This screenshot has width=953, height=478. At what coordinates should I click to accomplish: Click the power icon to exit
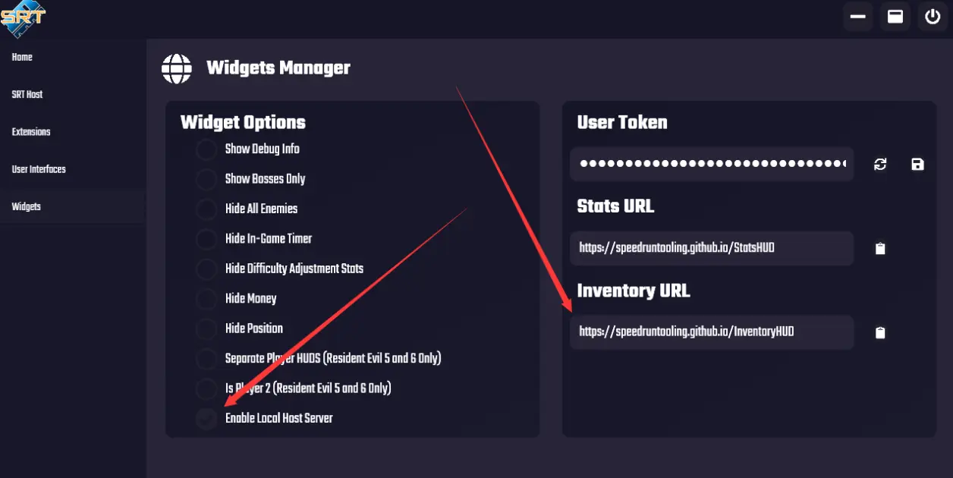coord(933,17)
